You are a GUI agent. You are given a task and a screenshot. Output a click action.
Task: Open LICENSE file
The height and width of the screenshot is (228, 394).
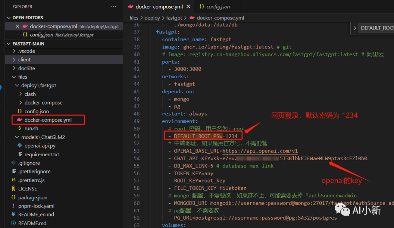27,189
